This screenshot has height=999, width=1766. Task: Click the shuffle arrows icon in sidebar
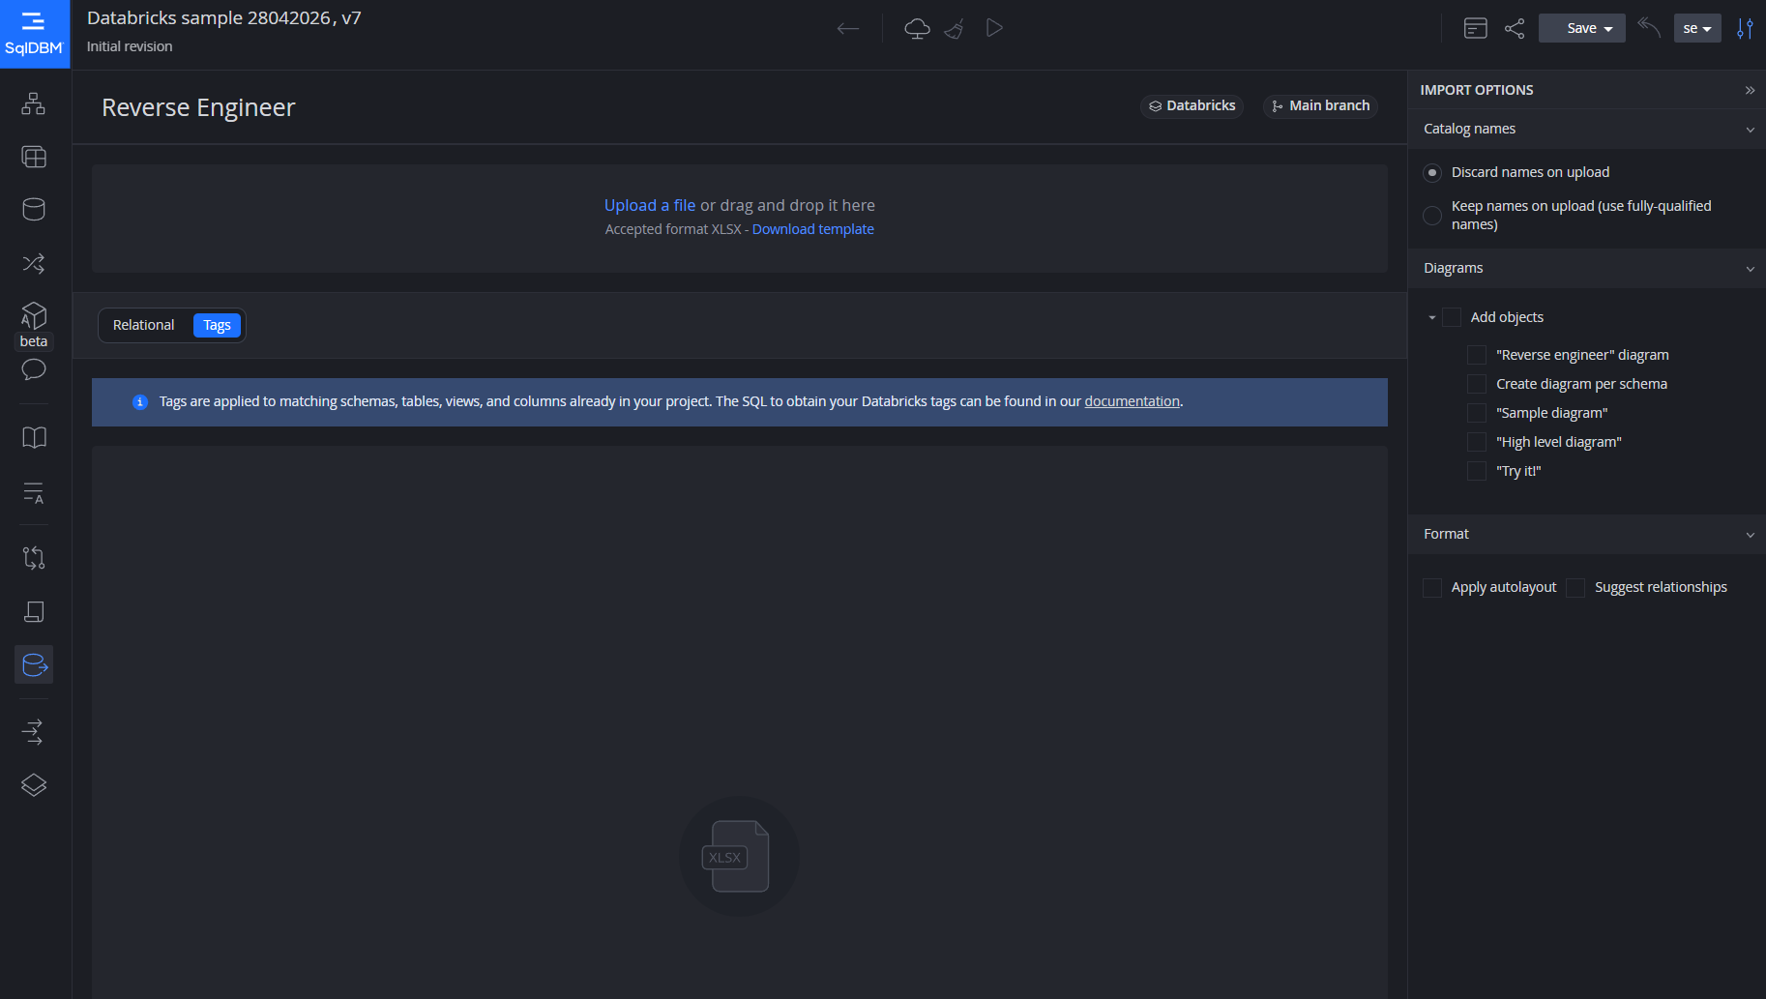click(34, 263)
